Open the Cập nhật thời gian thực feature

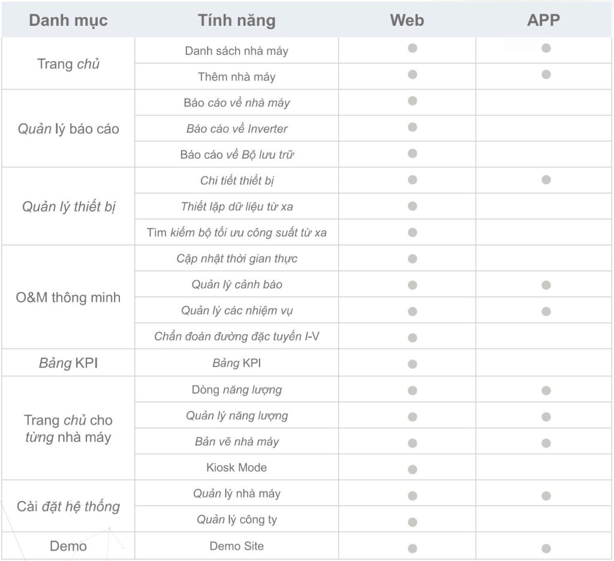pos(236,259)
